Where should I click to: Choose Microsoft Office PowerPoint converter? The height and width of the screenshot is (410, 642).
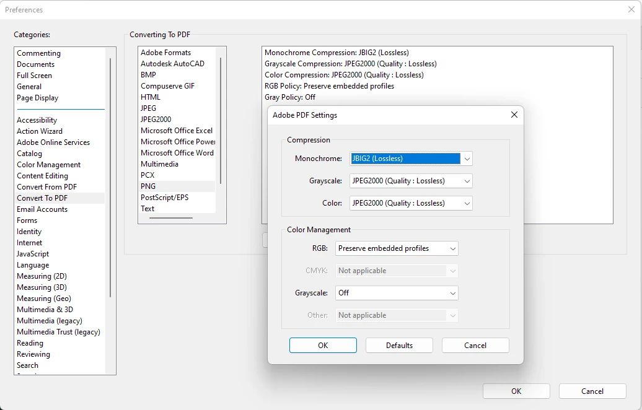[177, 142]
